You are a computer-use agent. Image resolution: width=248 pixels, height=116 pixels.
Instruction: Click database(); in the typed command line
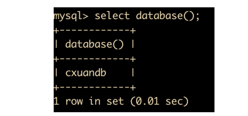tap(168, 16)
